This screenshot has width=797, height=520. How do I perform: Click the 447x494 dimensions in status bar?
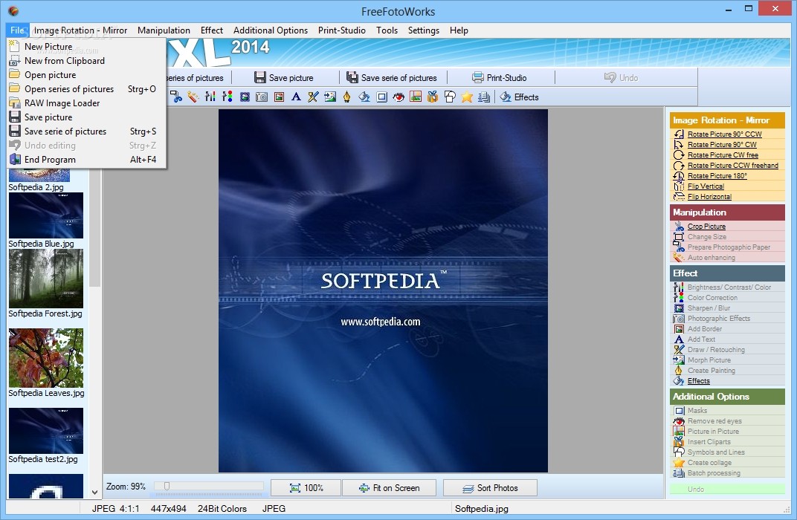168,509
